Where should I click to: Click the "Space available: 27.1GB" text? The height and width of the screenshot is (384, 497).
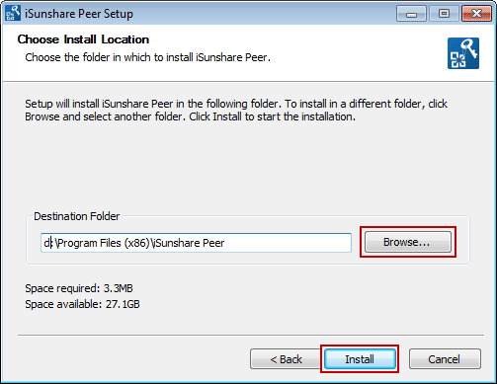pyautogui.click(x=82, y=304)
